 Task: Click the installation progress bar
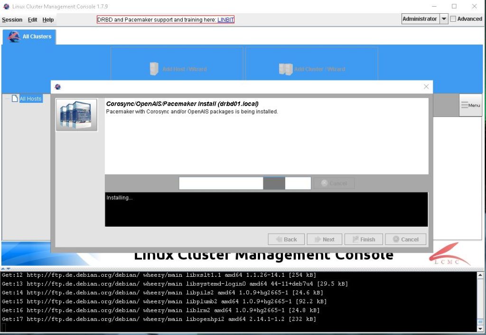(x=245, y=183)
